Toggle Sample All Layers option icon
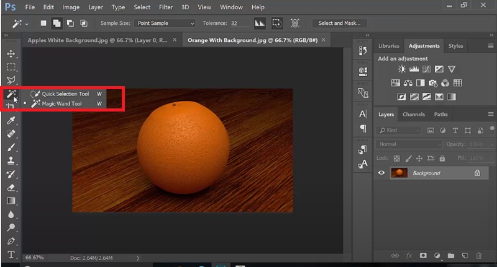 (294, 23)
